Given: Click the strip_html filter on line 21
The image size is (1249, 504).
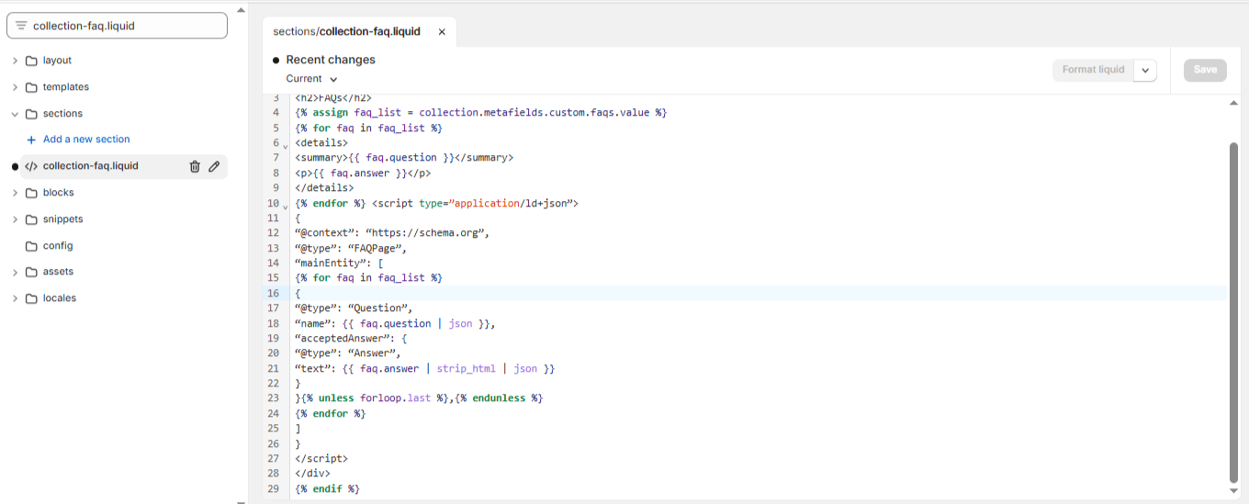Looking at the screenshot, I should click(x=467, y=369).
